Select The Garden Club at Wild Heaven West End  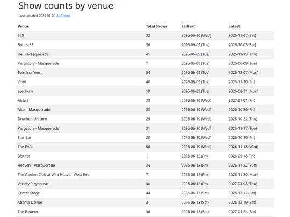(54, 175)
